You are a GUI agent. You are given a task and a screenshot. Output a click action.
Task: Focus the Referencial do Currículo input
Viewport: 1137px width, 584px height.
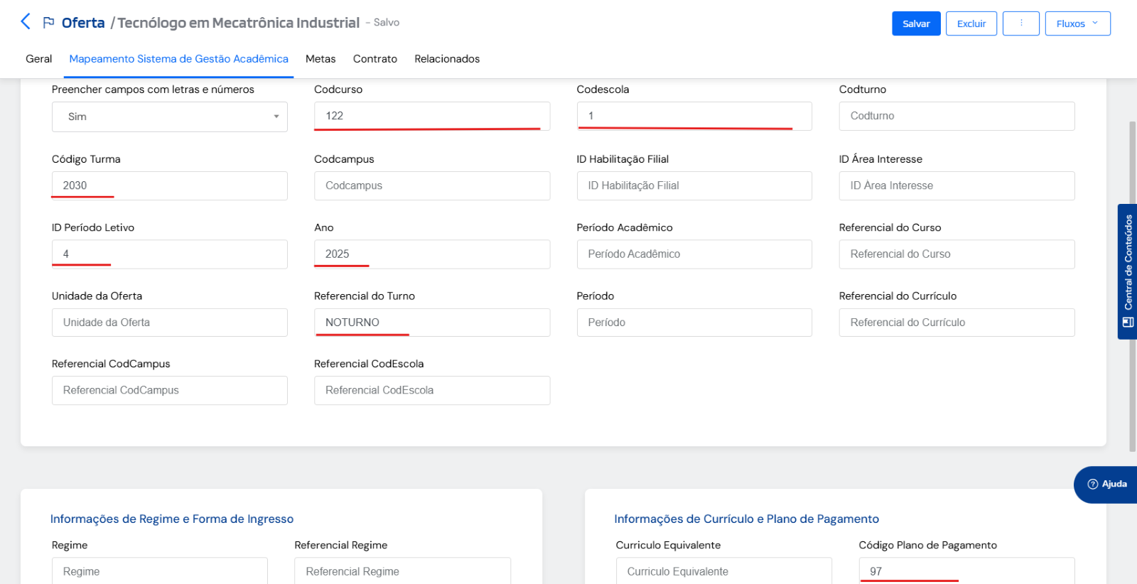click(957, 322)
